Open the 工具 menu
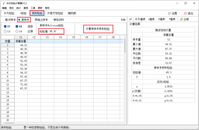 (33, 8)
